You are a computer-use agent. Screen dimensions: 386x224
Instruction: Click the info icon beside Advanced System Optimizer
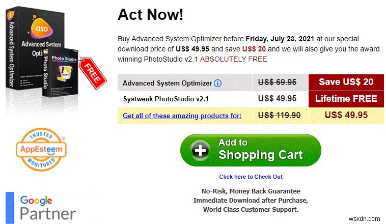pos(217,83)
